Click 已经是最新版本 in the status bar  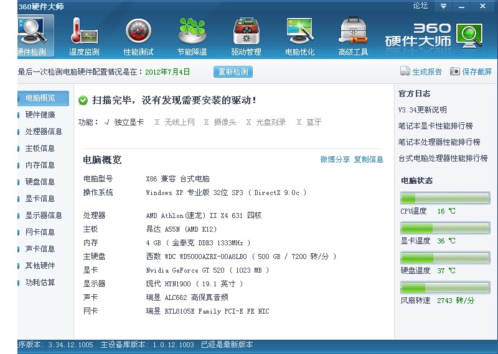coord(227,345)
